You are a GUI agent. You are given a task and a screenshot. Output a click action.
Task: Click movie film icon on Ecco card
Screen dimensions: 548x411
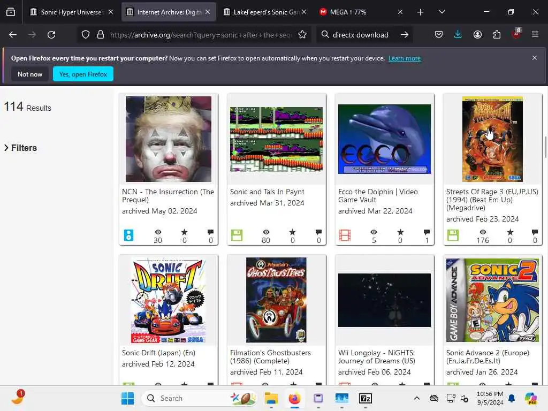pyautogui.click(x=345, y=235)
